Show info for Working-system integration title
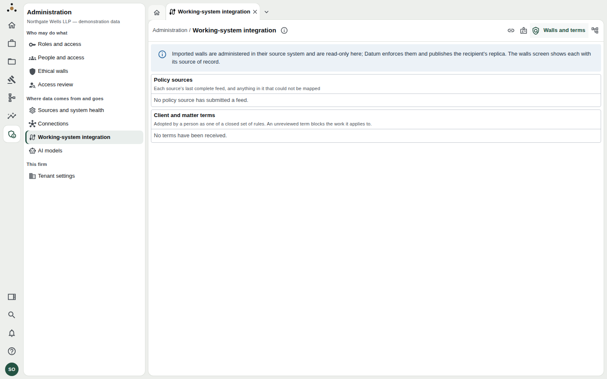Image resolution: width=607 pixels, height=379 pixels. coord(284,30)
